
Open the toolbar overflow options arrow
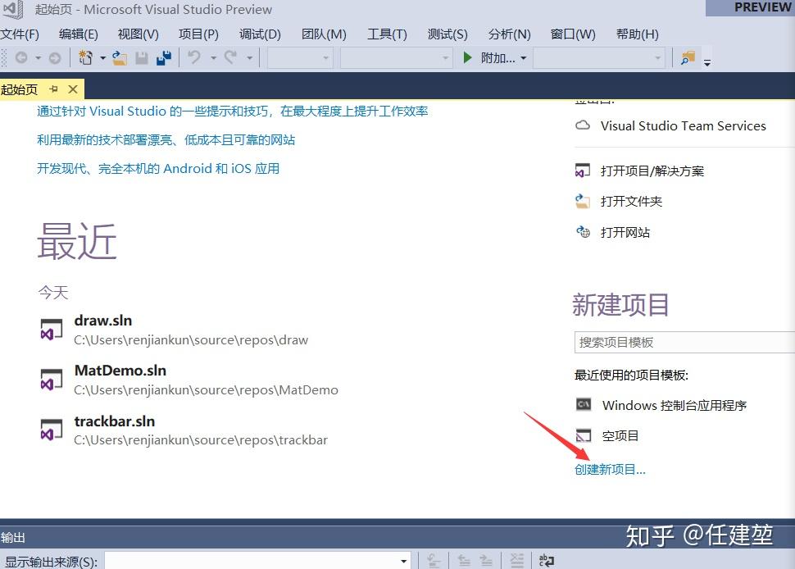(707, 63)
